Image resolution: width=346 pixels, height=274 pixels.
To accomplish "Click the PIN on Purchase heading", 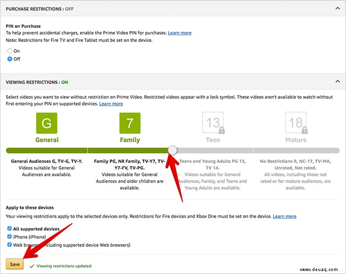I will [x=23, y=26].
